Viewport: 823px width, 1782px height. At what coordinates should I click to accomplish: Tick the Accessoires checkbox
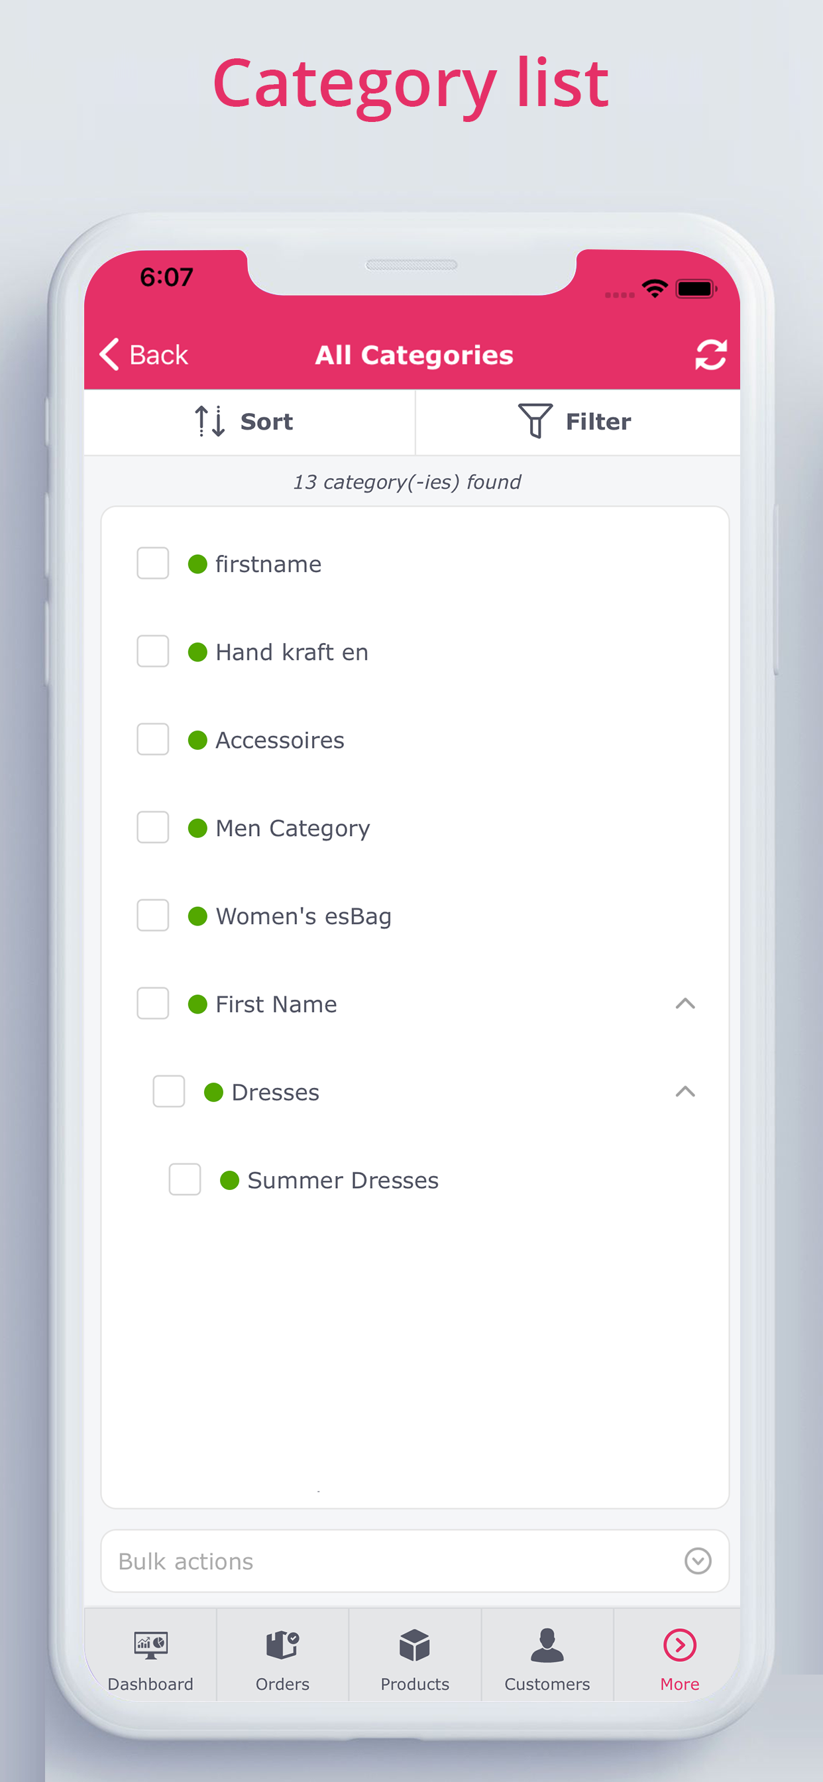coord(153,739)
